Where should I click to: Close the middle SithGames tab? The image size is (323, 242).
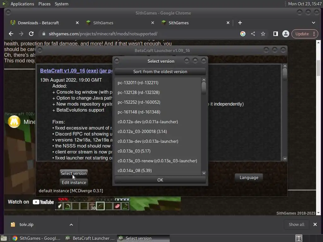point(153,23)
